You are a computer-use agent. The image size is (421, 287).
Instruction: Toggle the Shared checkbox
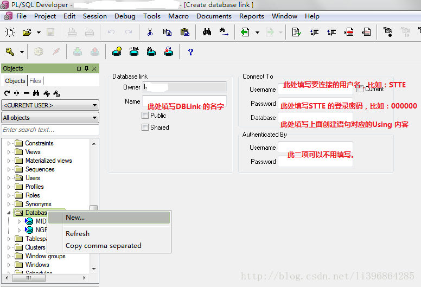[145, 127]
